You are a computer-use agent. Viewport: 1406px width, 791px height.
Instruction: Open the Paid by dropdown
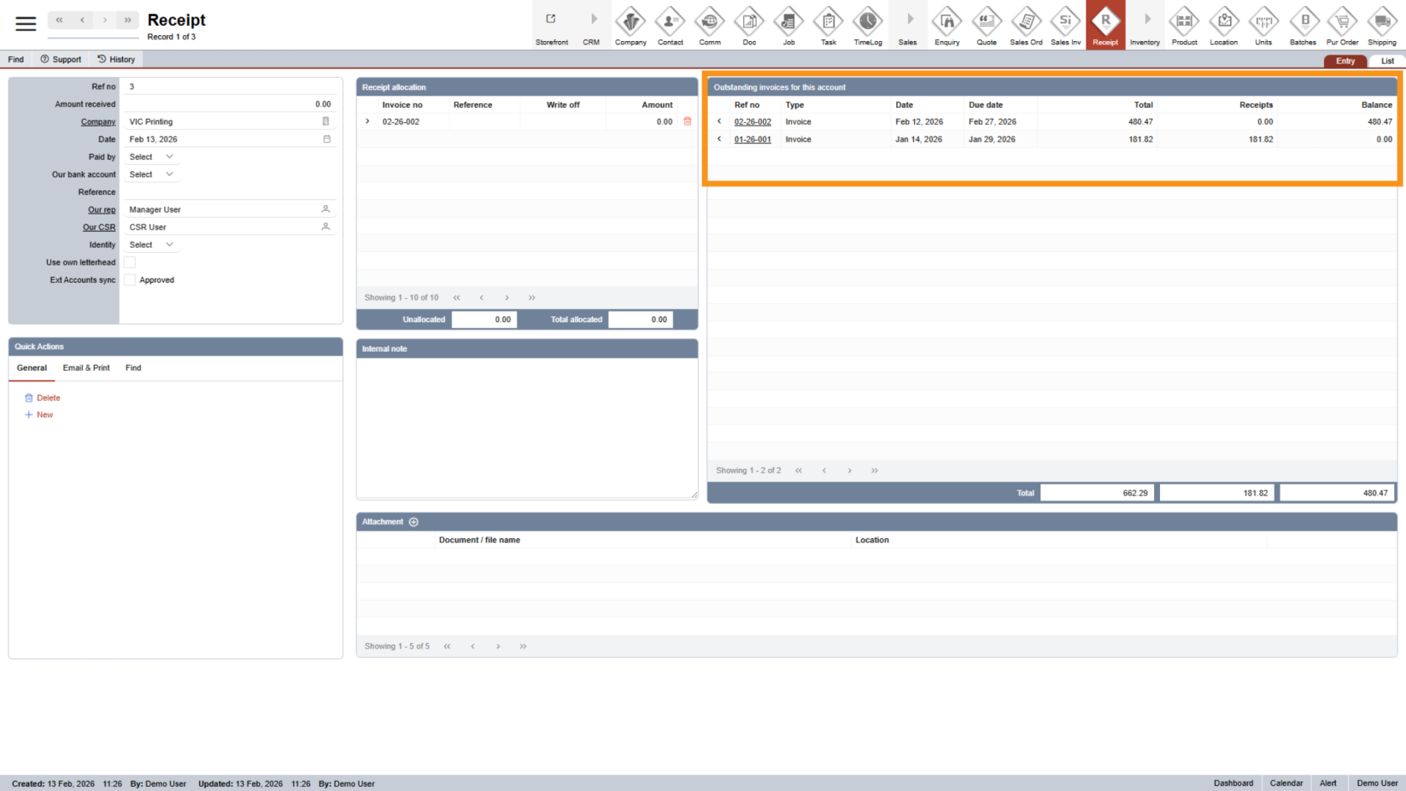[x=151, y=157]
